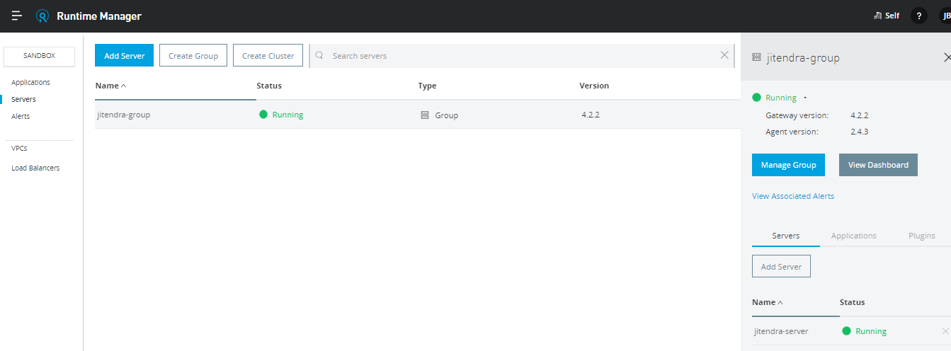Select the jitendra-group name cell

tap(123, 114)
